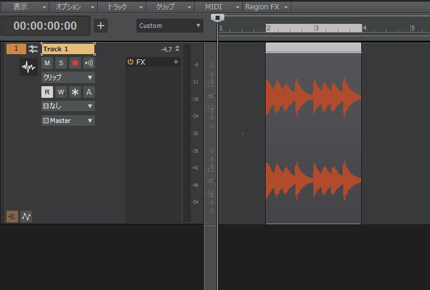Open the Custom track control dropdown
The image size is (430, 290).
point(170,26)
